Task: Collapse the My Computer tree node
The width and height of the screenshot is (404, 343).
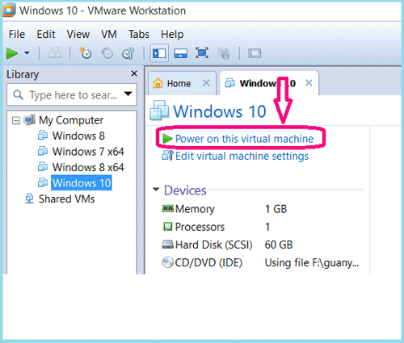Action: pos(16,120)
